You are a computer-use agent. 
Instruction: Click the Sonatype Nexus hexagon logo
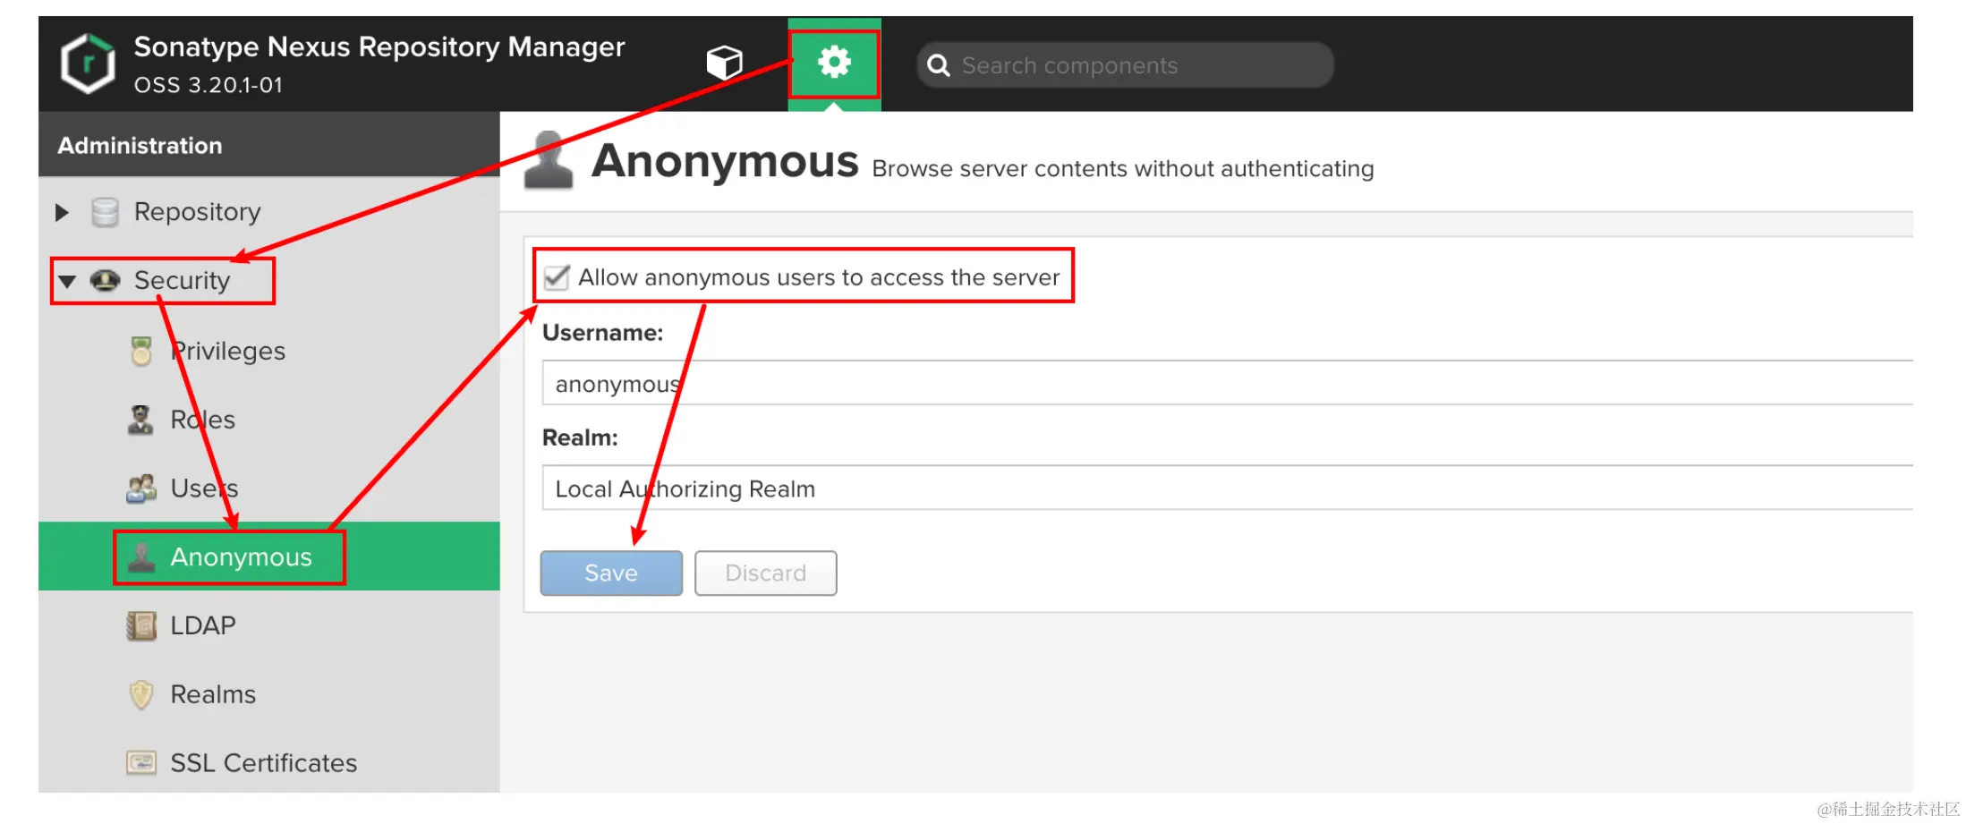tap(88, 64)
